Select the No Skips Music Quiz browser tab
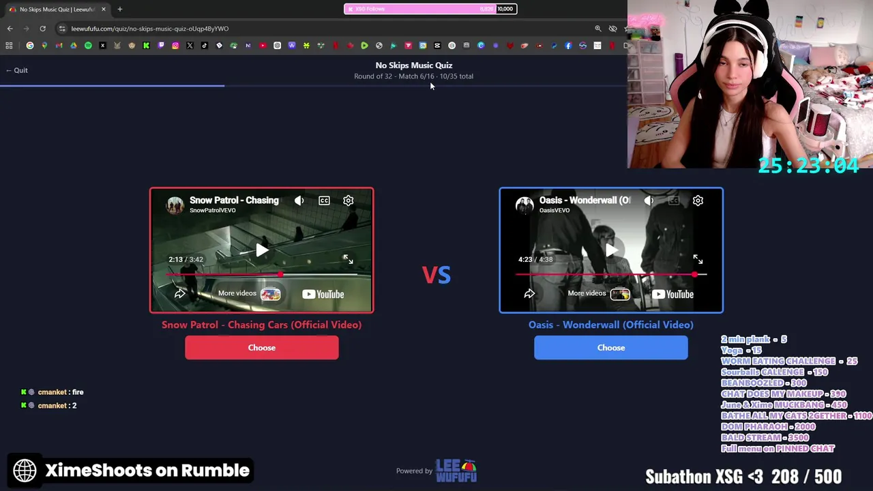 56,10
